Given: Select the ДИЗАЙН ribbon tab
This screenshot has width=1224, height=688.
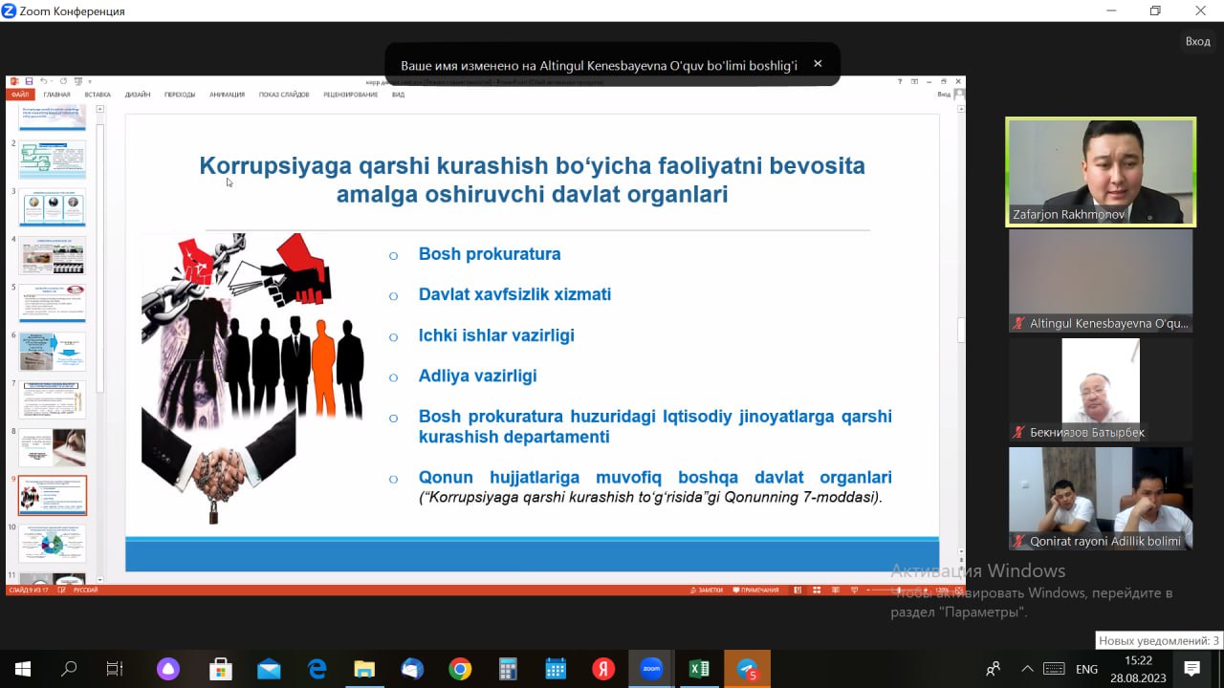Looking at the screenshot, I should (x=138, y=95).
